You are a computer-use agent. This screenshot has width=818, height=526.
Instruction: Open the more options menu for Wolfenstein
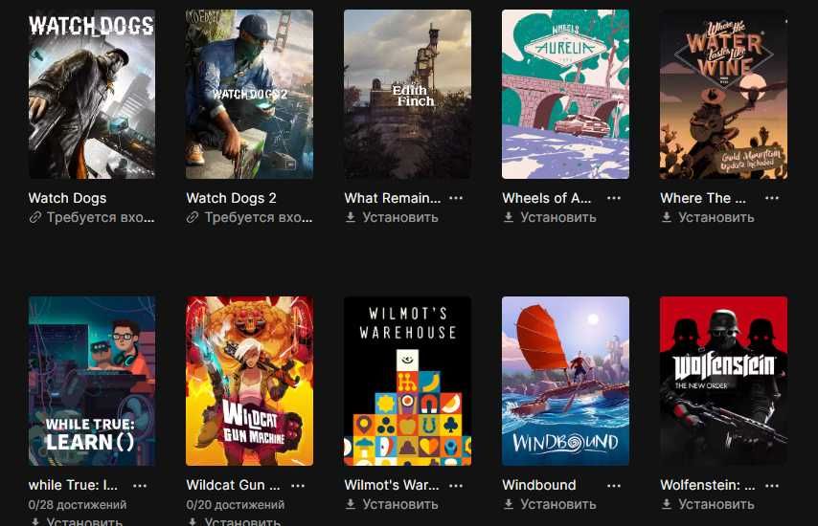tap(772, 486)
